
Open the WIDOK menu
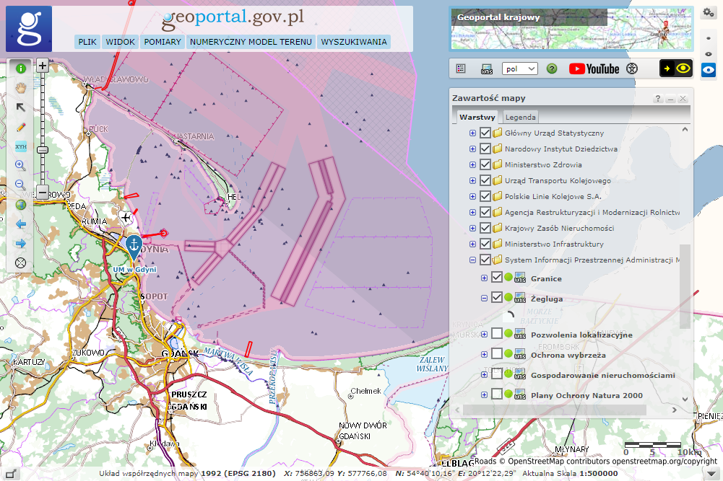[x=120, y=42]
